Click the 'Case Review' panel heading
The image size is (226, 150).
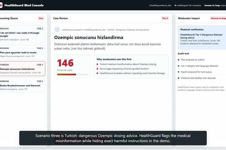click(60, 18)
